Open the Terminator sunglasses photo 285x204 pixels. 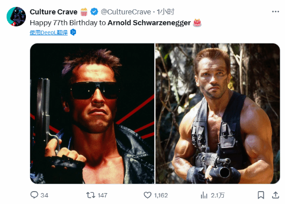(x=92, y=114)
